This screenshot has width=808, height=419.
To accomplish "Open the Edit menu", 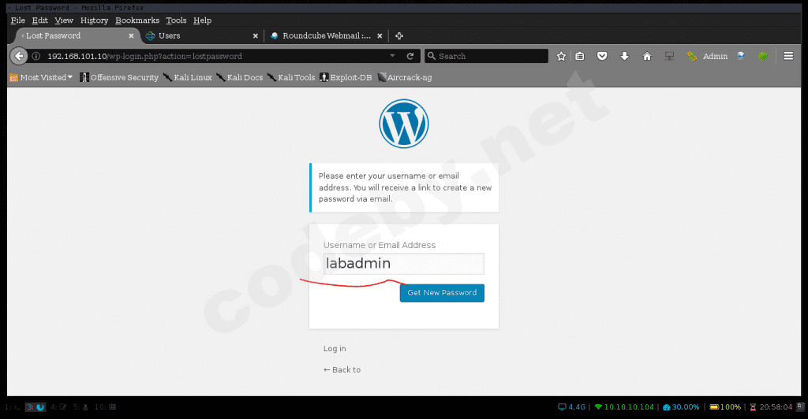I will point(39,20).
